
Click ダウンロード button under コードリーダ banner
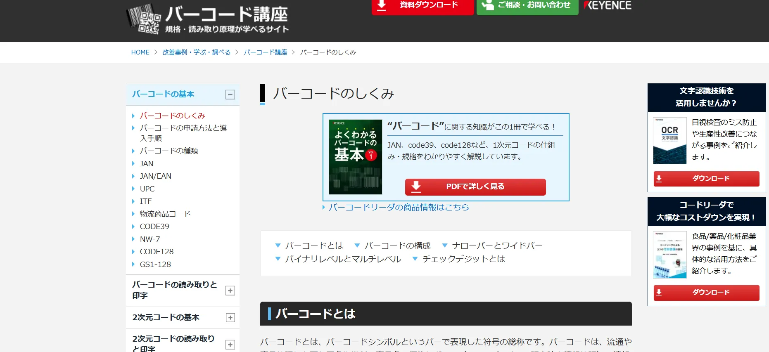point(706,293)
